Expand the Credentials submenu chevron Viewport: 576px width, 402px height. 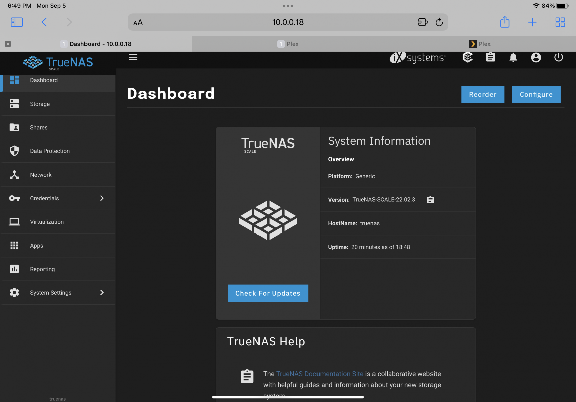point(102,198)
